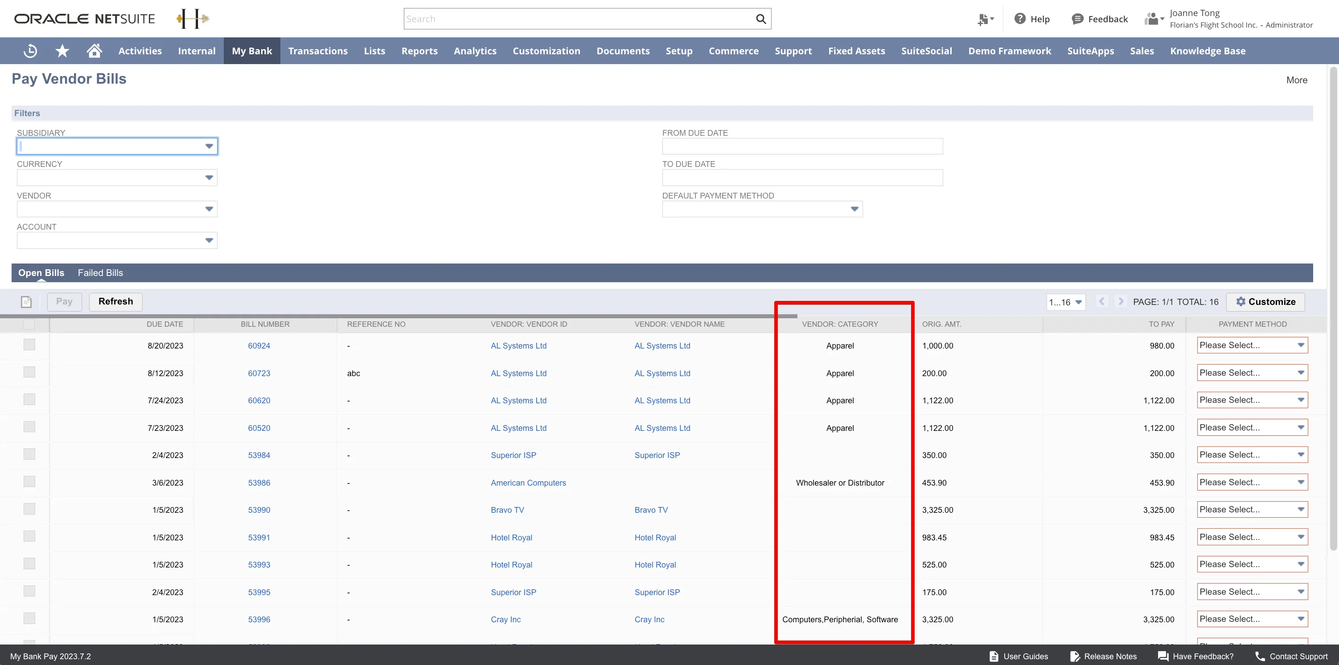The height and width of the screenshot is (665, 1339).
Task: Check the box for bill 60723
Action: pyautogui.click(x=29, y=372)
